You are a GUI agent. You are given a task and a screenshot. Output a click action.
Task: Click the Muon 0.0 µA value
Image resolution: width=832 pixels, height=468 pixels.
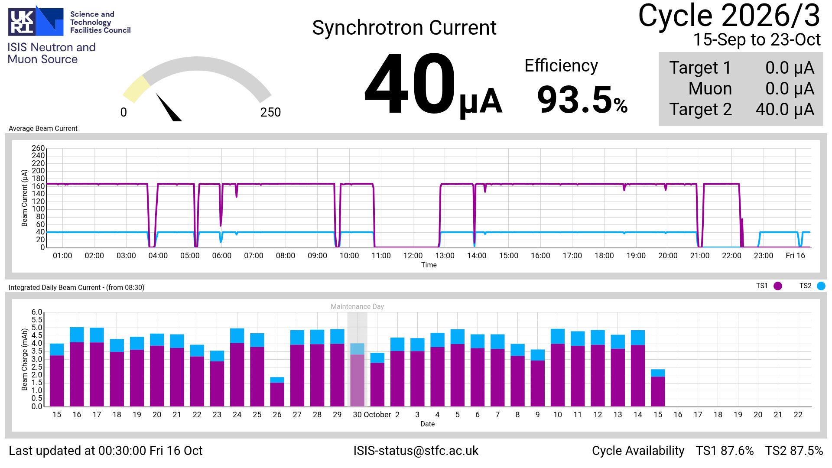(x=790, y=89)
